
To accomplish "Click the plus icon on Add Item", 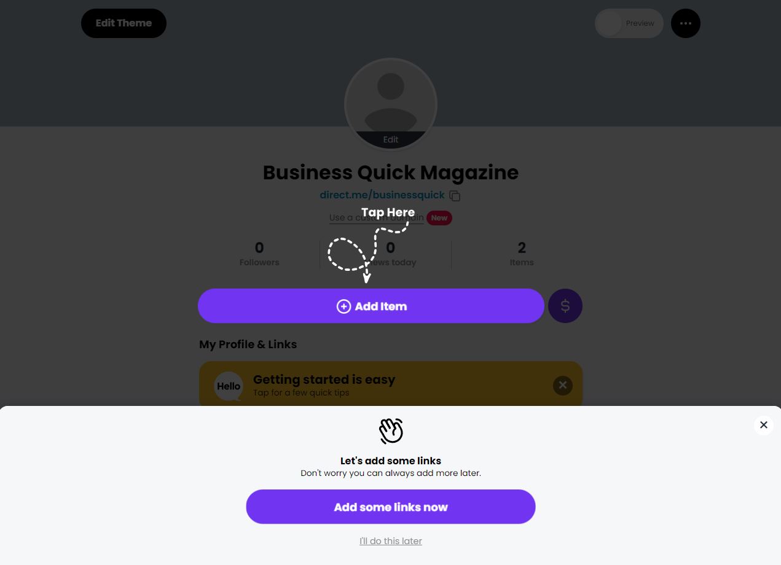I will 343,306.
